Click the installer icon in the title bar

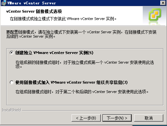(x=4, y=3)
